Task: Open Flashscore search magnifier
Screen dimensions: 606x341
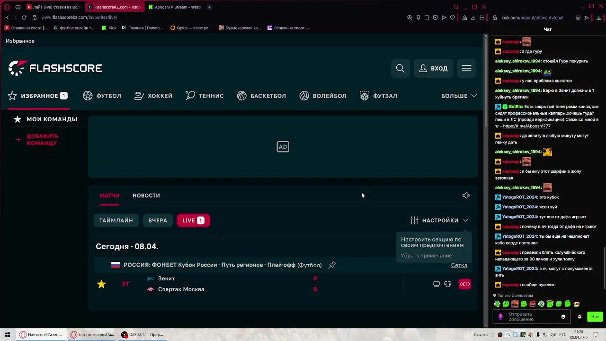Action: coord(400,69)
